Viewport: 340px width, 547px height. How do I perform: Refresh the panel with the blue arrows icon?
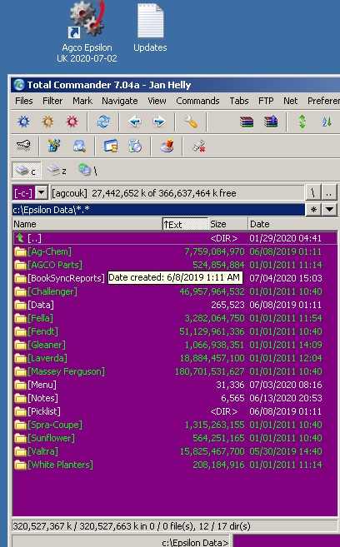pos(103,122)
